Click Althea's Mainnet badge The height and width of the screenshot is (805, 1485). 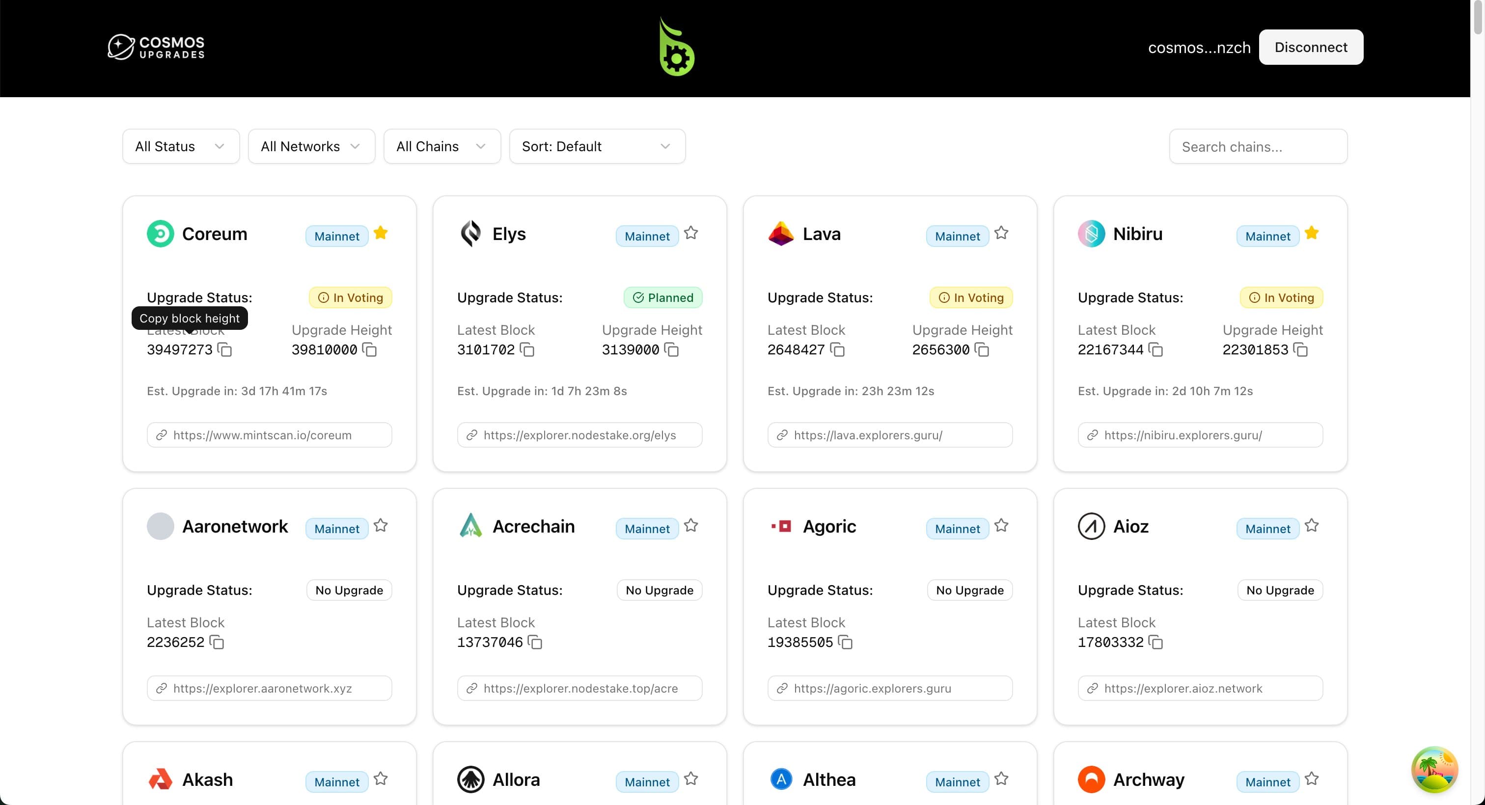click(x=958, y=781)
